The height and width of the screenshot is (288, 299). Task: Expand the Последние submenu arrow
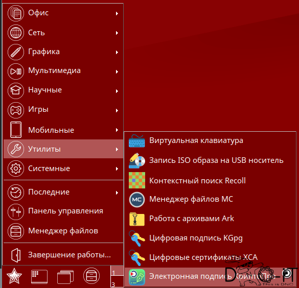point(117,193)
